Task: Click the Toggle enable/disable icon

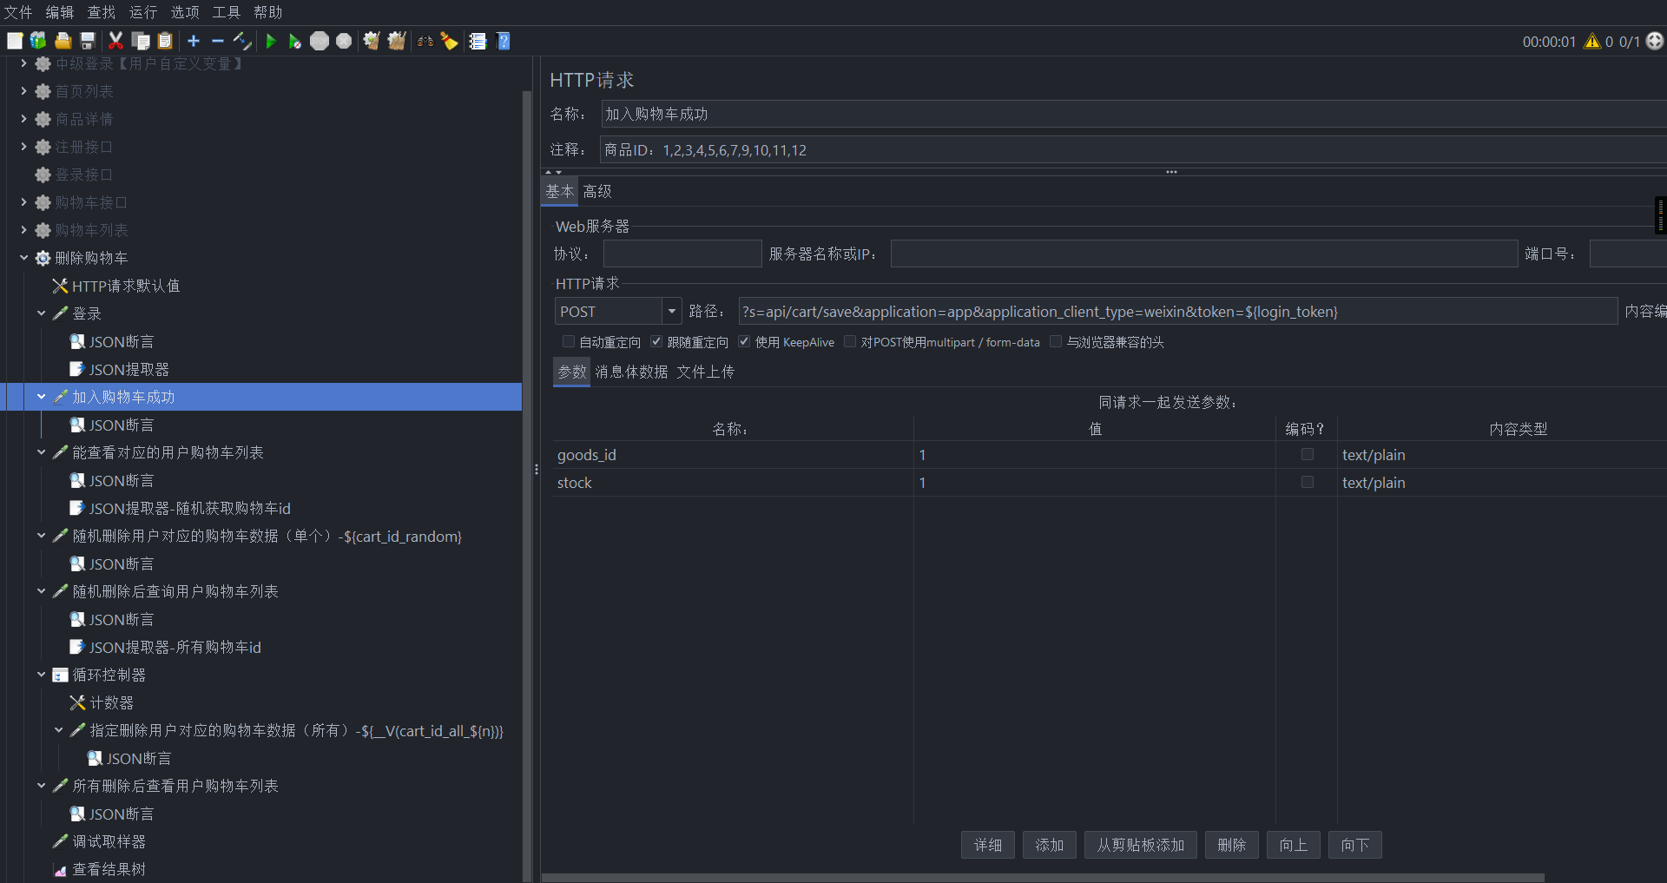Action: [x=242, y=41]
